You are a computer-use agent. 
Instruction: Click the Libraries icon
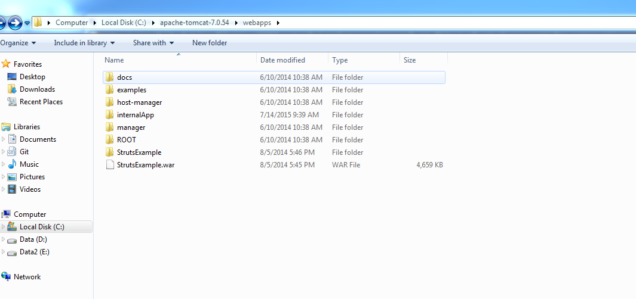[6, 127]
